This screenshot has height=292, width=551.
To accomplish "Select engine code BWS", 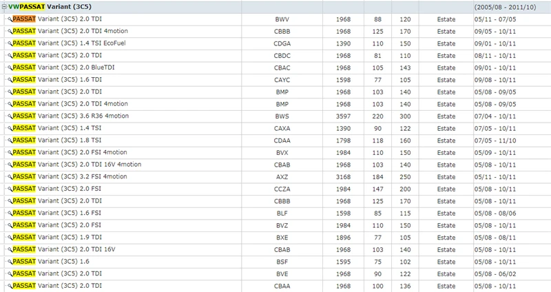I will (282, 116).
